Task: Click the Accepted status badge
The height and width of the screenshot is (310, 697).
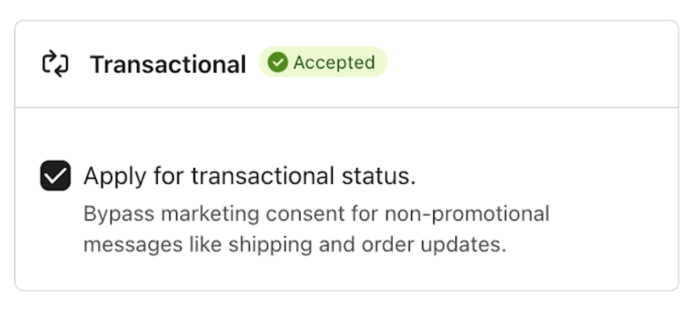Action: [323, 63]
